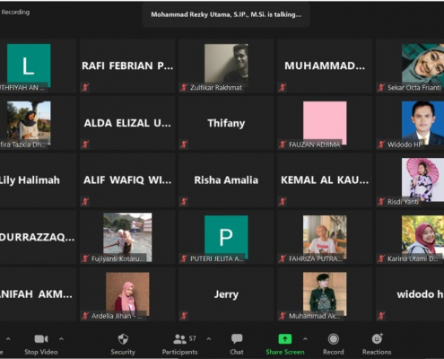Click the muted mic icon beside Widodo HP
The image size is (444, 359).
tap(381, 144)
